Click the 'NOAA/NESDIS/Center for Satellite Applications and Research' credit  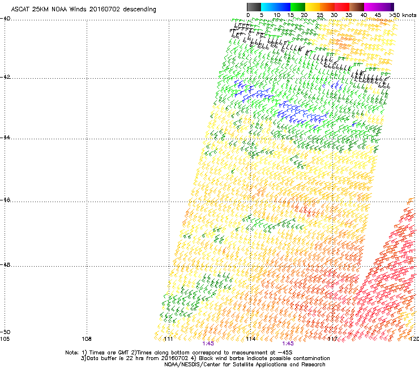coord(245,365)
